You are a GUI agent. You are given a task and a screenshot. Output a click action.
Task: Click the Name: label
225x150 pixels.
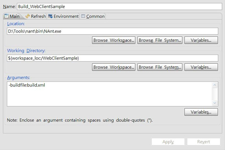pyautogui.click(x=9, y=7)
